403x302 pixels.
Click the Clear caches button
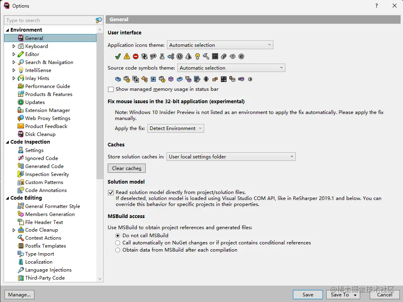pos(126,168)
